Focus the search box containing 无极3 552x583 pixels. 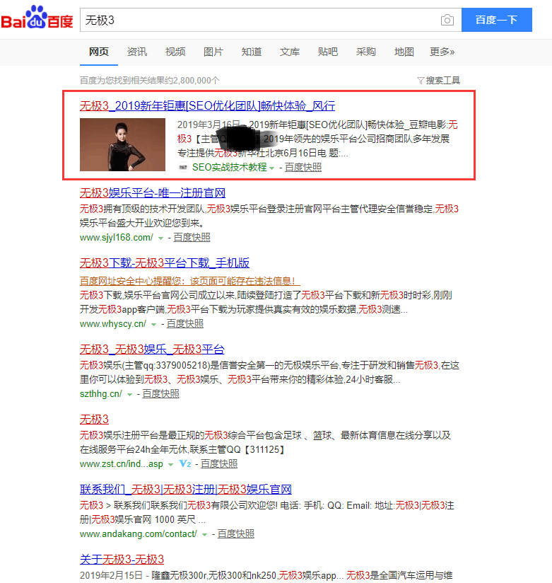260,20
